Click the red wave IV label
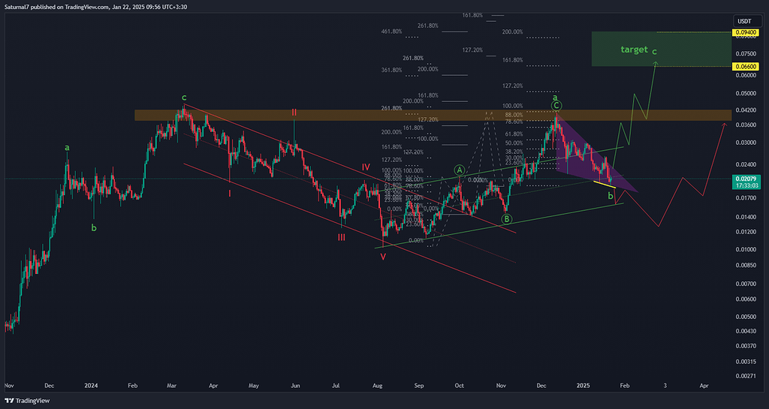This screenshot has height=409, width=769. click(x=365, y=167)
